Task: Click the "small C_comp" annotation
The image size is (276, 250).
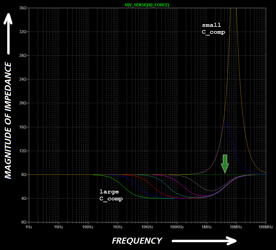Action: click(214, 29)
